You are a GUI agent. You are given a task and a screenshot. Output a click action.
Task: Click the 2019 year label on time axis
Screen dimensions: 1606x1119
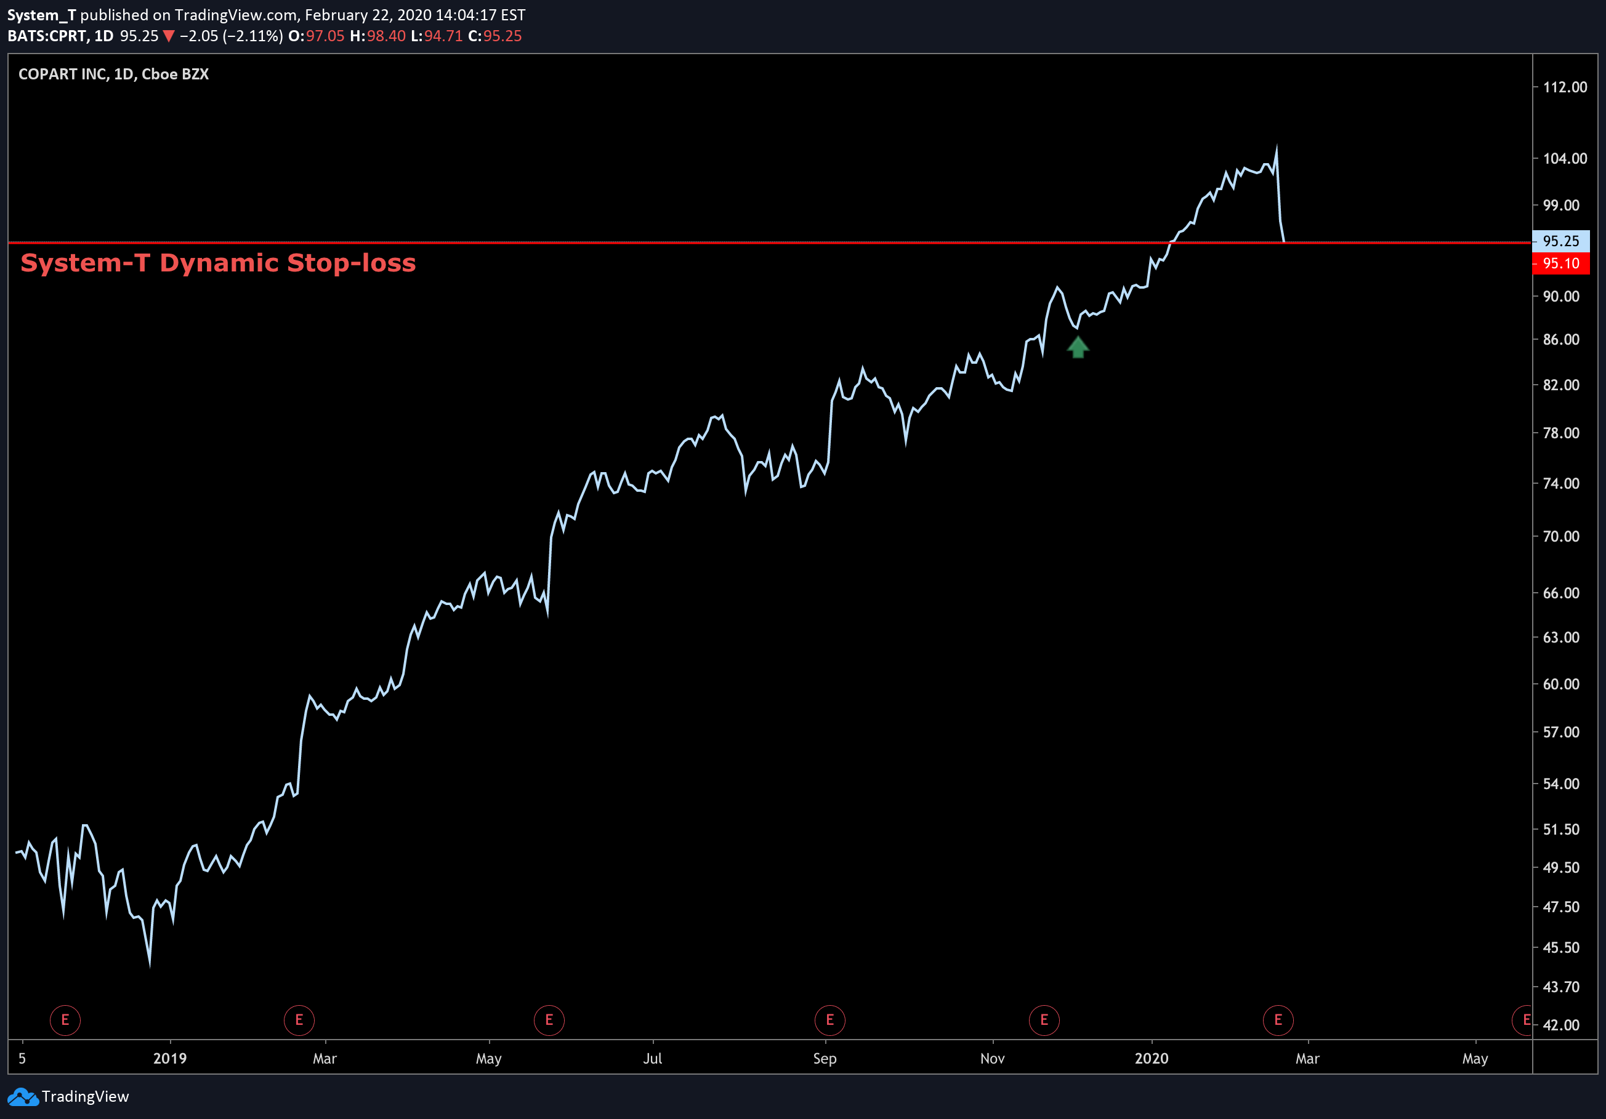[x=170, y=1058]
